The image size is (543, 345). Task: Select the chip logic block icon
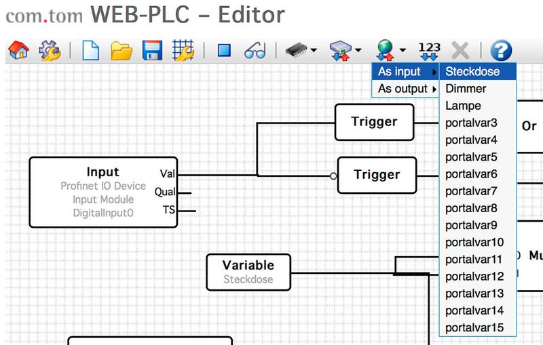coord(297,50)
